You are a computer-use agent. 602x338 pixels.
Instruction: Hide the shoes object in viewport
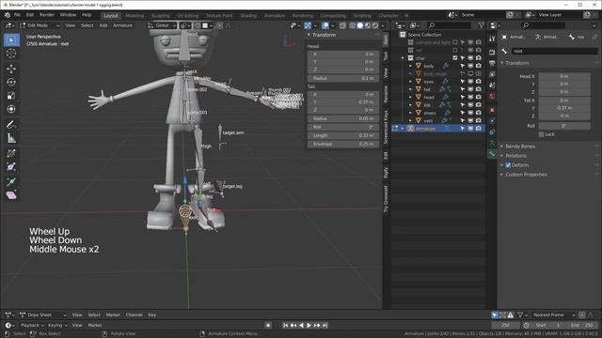point(470,113)
